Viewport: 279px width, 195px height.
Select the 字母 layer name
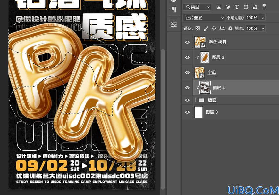(x=212, y=73)
